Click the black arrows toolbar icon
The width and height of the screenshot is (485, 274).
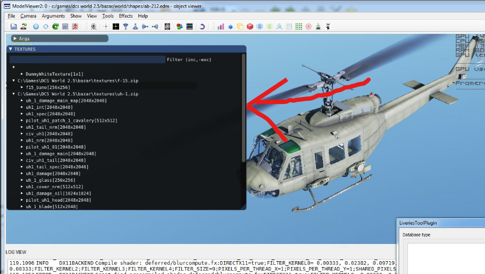coord(328,27)
